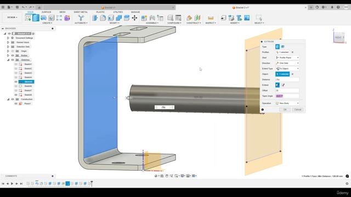Switch to the Plastic tab
351x197 pixels.
click(x=100, y=12)
